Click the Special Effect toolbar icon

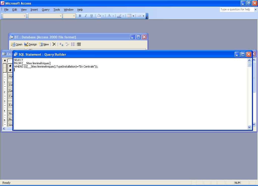click(139, 16)
